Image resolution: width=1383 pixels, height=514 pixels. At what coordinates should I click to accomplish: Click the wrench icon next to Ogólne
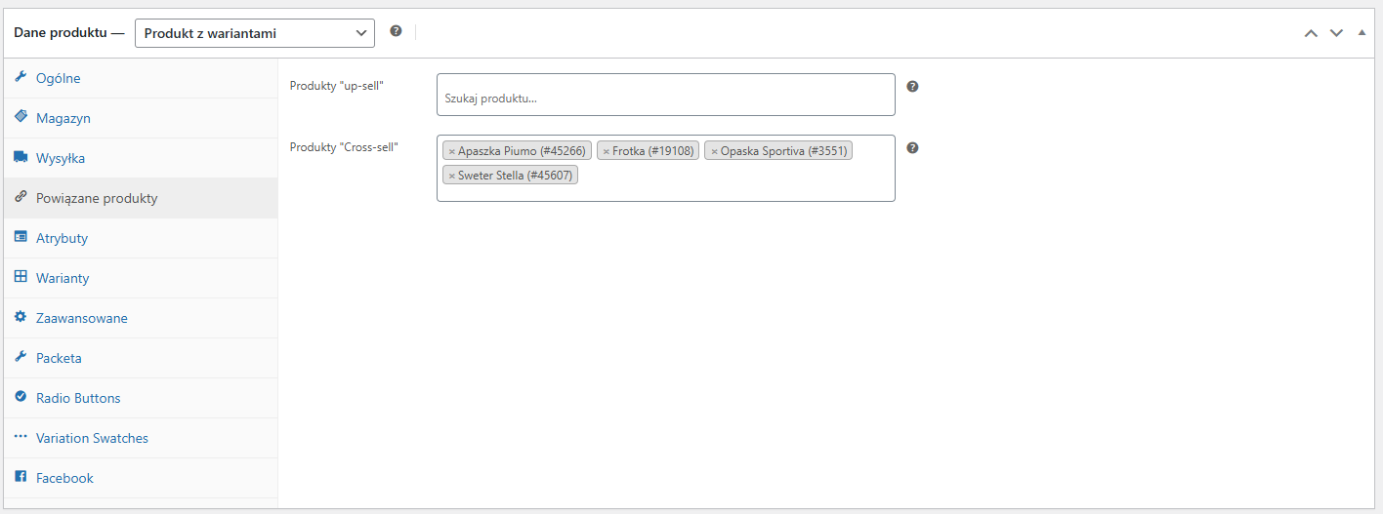pyautogui.click(x=21, y=77)
